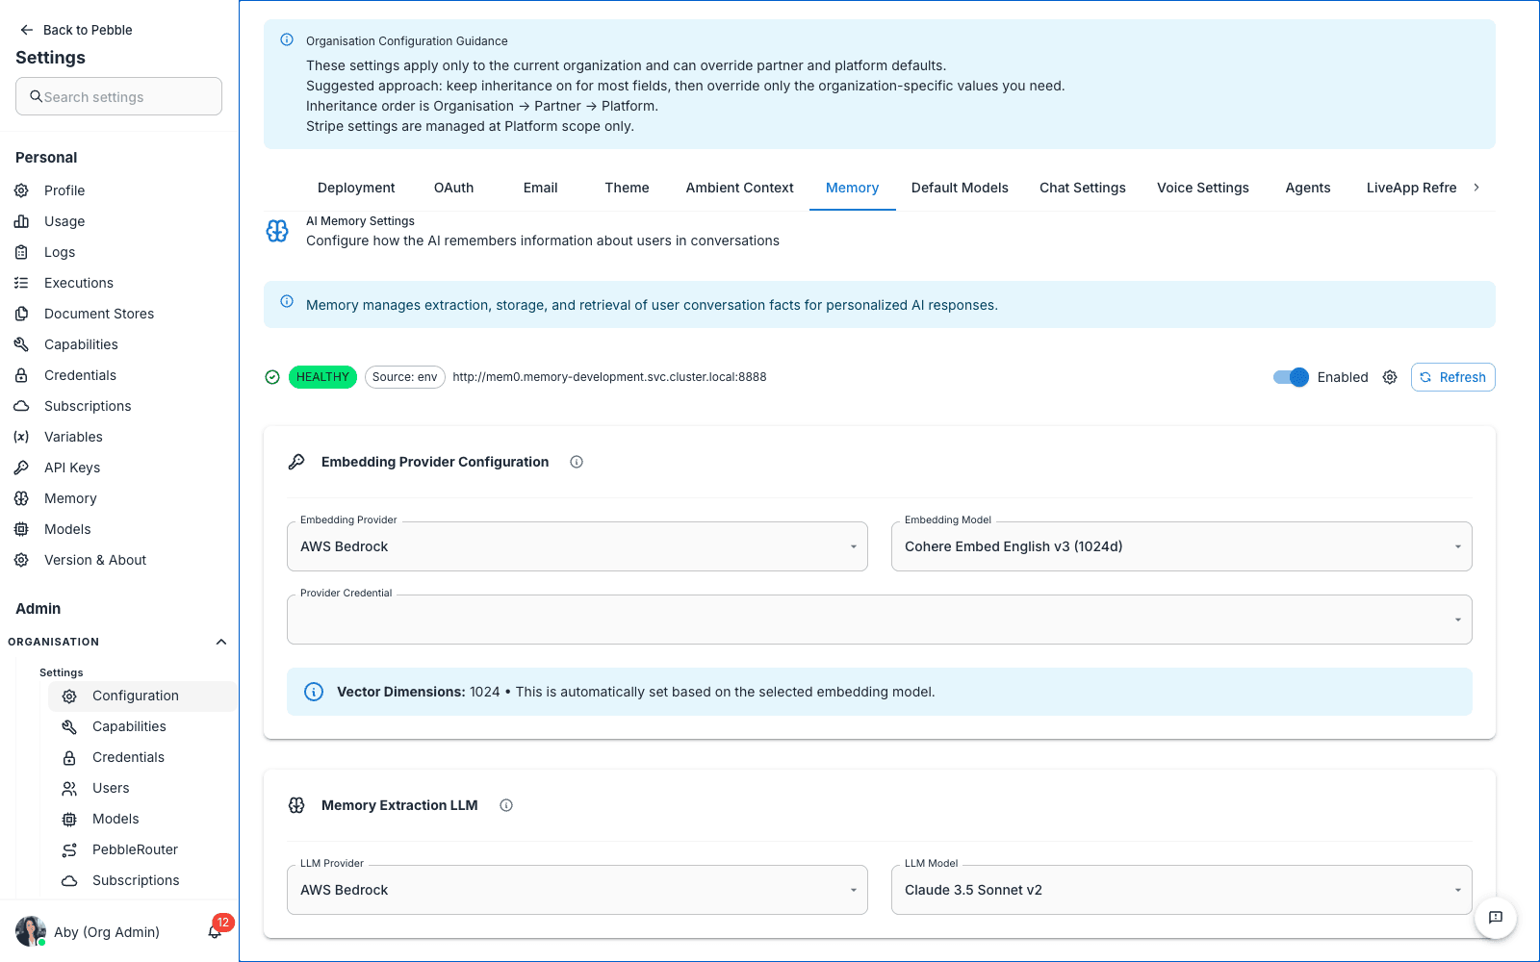Open the notifications bell with 12 badge
Viewport: 1540px width, 962px height.
[x=215, y=931]
